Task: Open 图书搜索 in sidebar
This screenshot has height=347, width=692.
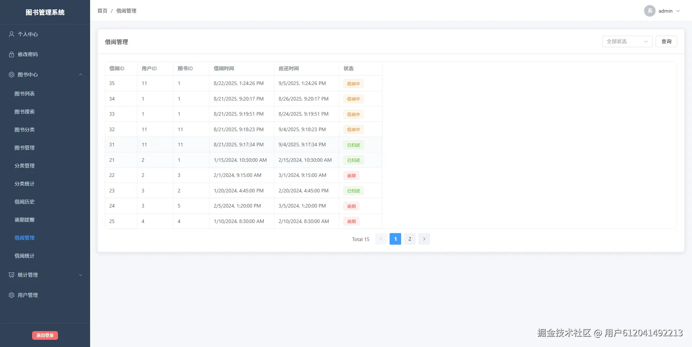Action: (x=45, y=112)
